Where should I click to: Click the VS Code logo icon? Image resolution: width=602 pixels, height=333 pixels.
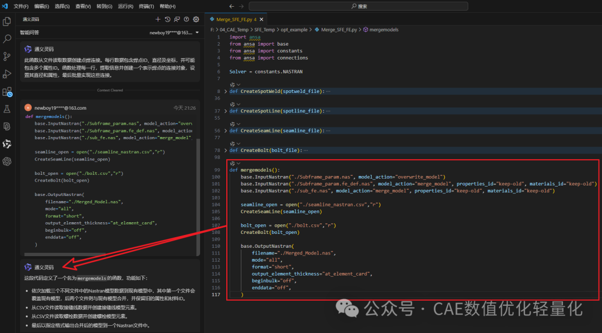(x=4, y=6)
